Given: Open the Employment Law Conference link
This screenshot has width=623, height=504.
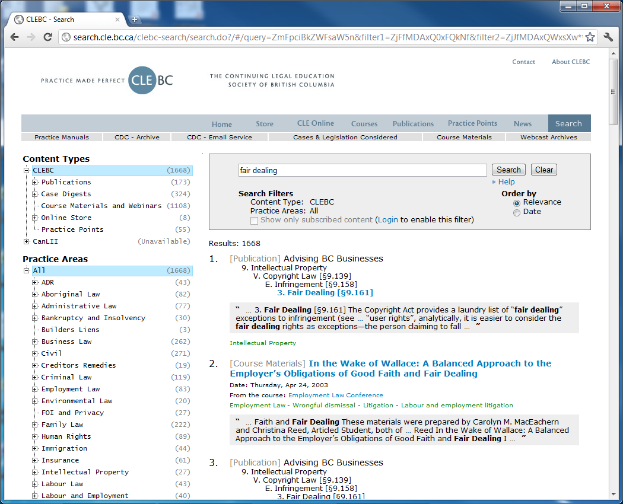Looking at the screenshot, I should (x=336, y=394).
